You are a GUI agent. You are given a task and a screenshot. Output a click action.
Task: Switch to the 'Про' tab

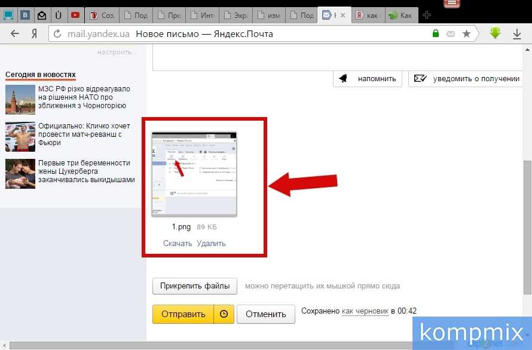pos(169,16)
